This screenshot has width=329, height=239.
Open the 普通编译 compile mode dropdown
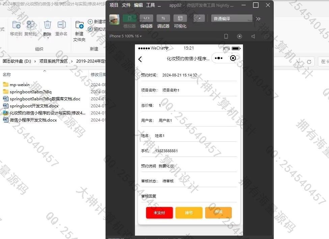[231, 19]
